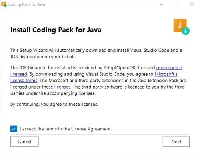Click the green download arrow badge

pos(186,31)
